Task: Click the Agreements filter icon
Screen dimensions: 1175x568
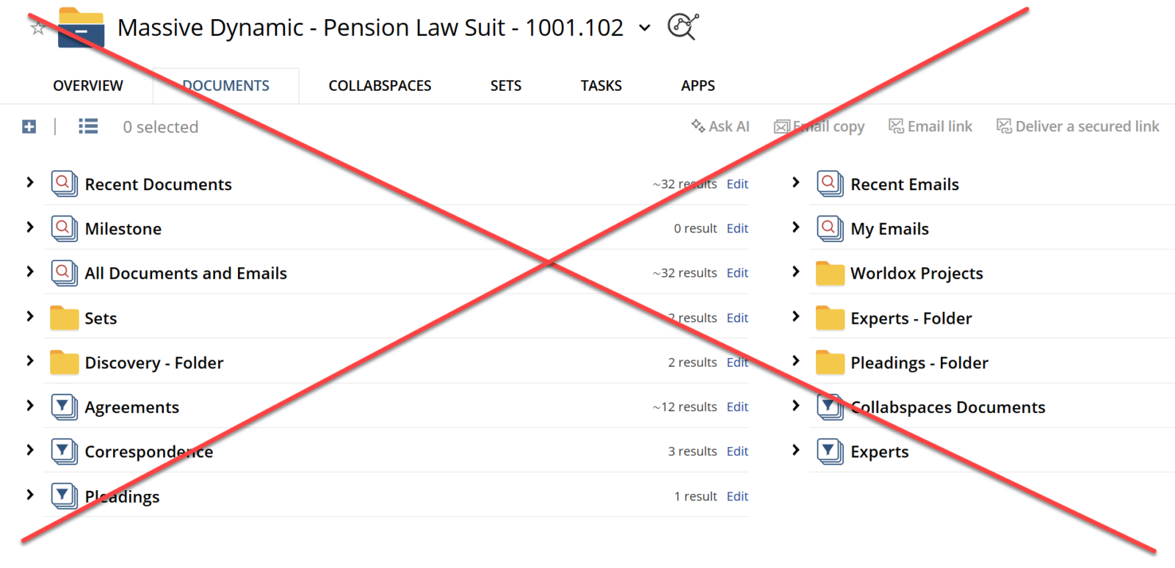Action: pyautogui.click(x=64, y=407)
